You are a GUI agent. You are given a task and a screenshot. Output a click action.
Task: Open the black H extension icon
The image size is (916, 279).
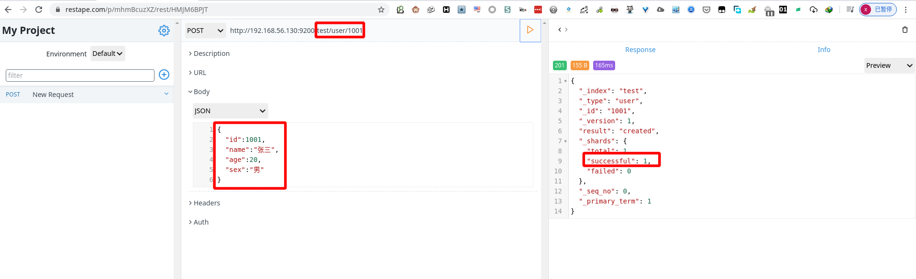coord(446,10)
